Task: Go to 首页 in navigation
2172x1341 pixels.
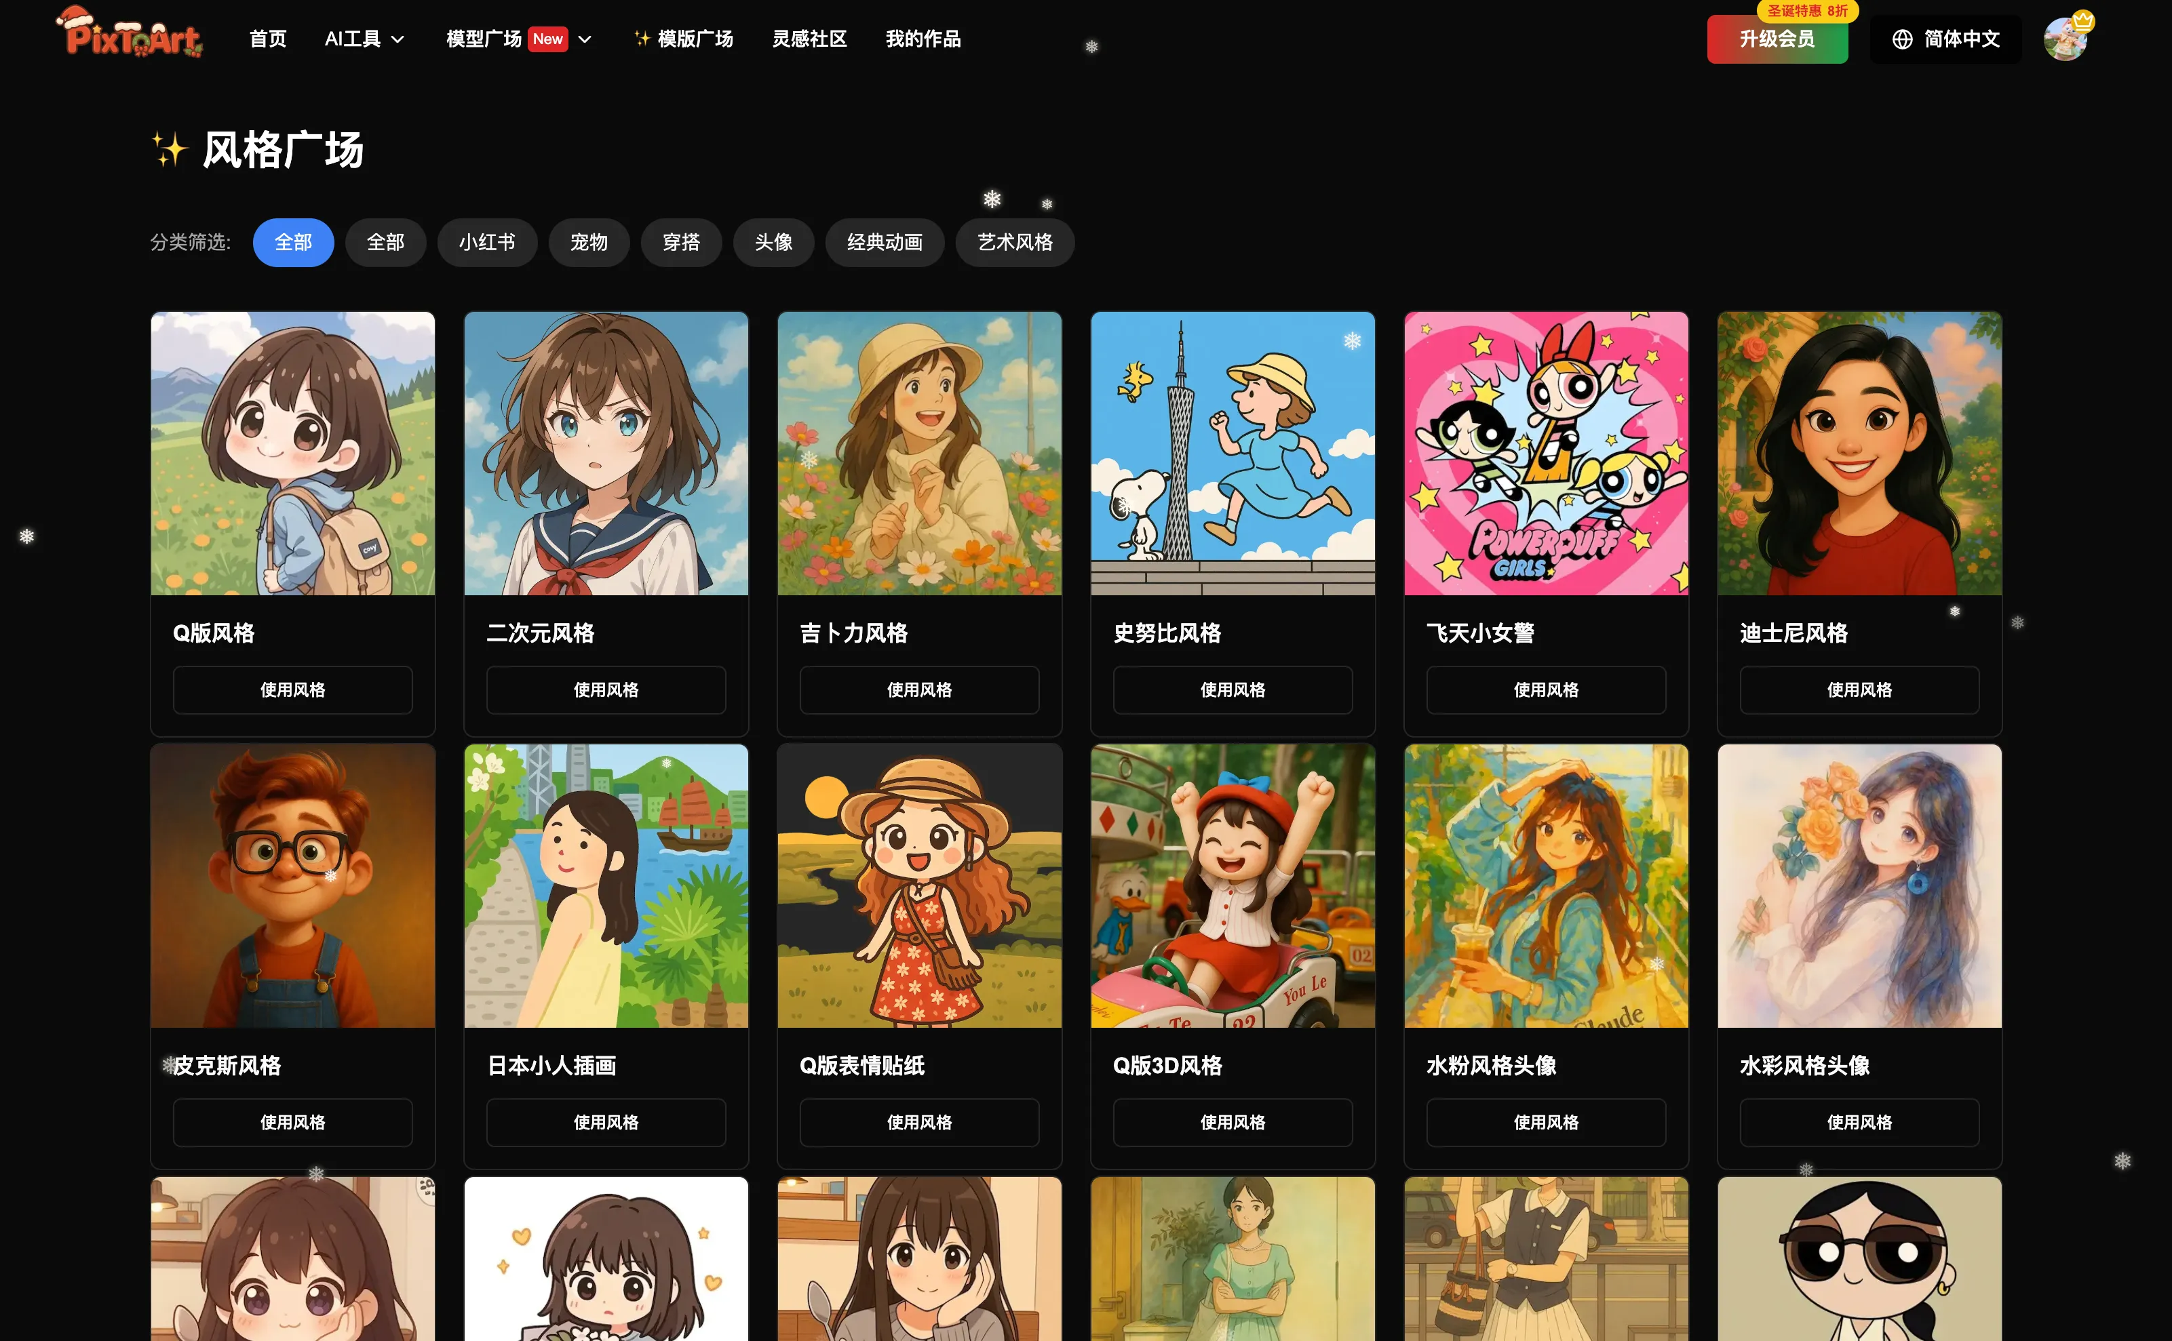Action: (x=268, y=39)
